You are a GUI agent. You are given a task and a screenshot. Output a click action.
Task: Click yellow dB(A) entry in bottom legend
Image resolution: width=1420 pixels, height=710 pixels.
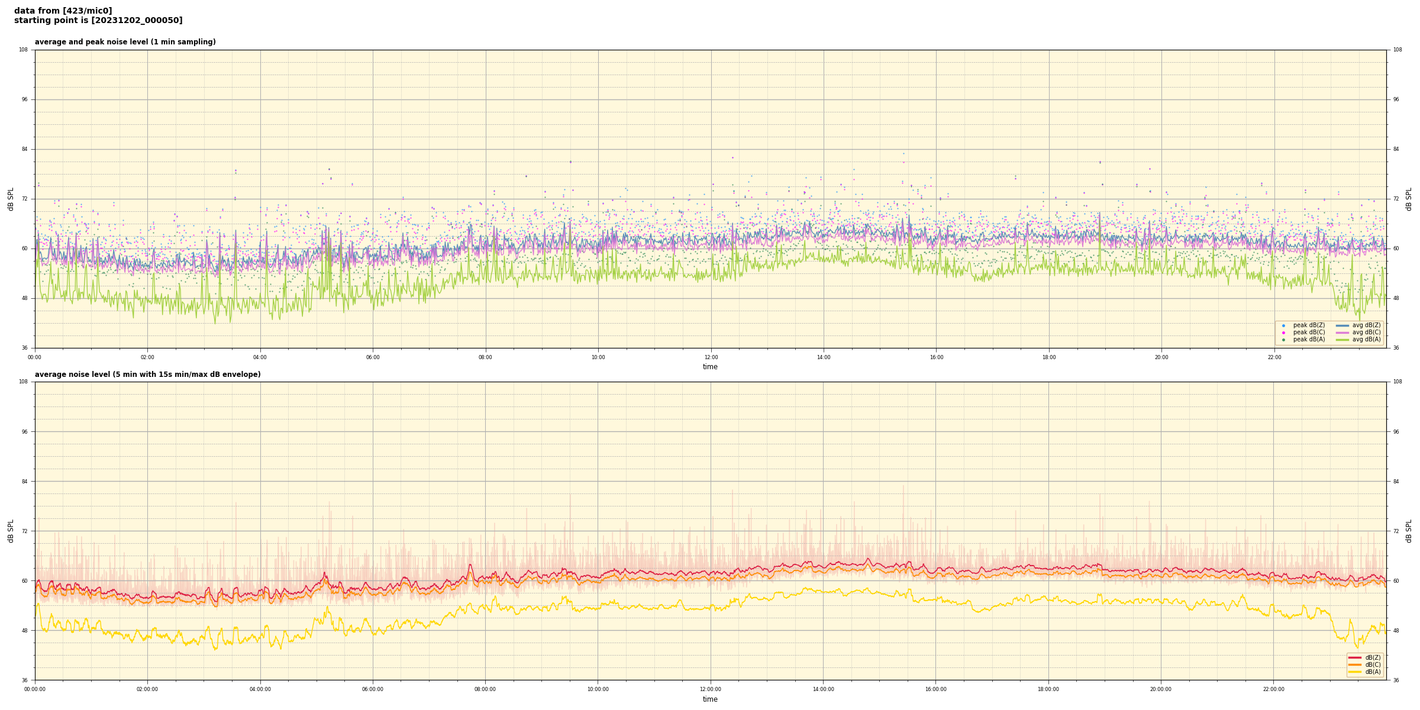tap(1372, 672)
